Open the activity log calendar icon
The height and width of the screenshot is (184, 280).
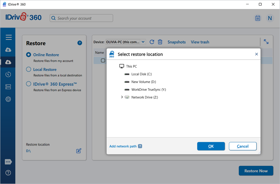258,18
